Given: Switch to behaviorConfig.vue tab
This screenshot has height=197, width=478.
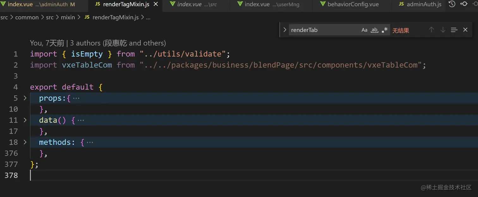Looking at the screenshot, I should tap(353, 4).
